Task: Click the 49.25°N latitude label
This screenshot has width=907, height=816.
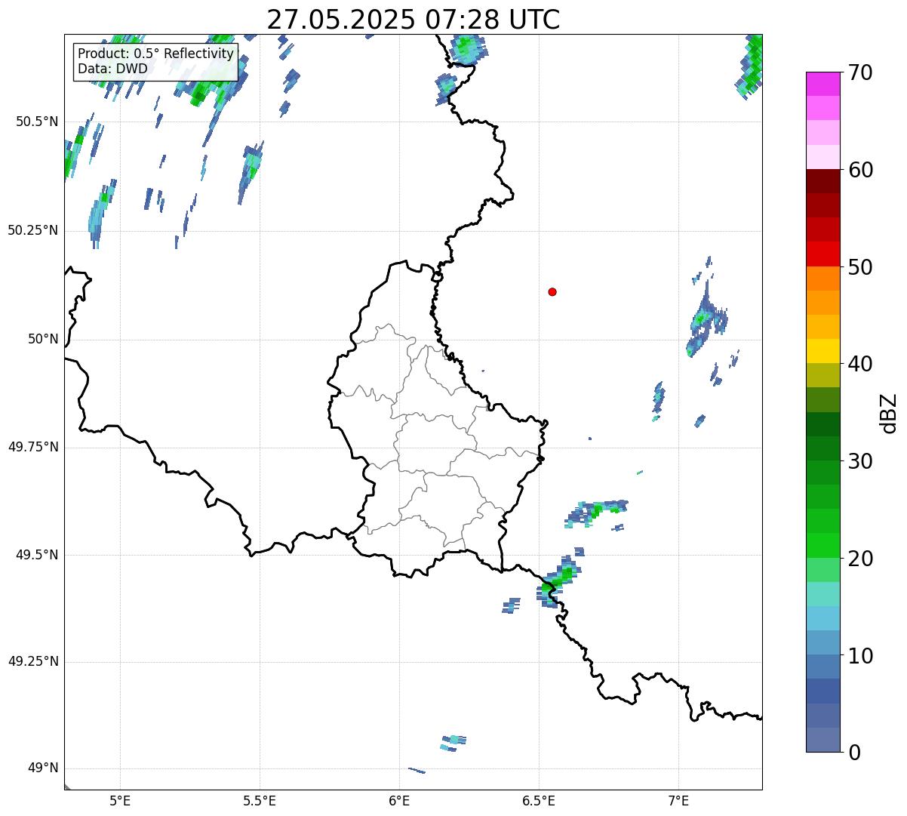Action: coord(33,661)
